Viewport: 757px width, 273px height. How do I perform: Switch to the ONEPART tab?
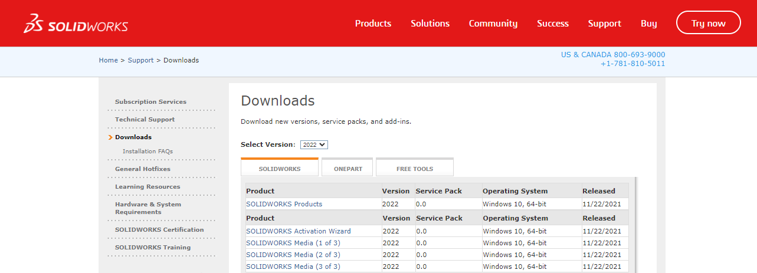coord(348,168)
